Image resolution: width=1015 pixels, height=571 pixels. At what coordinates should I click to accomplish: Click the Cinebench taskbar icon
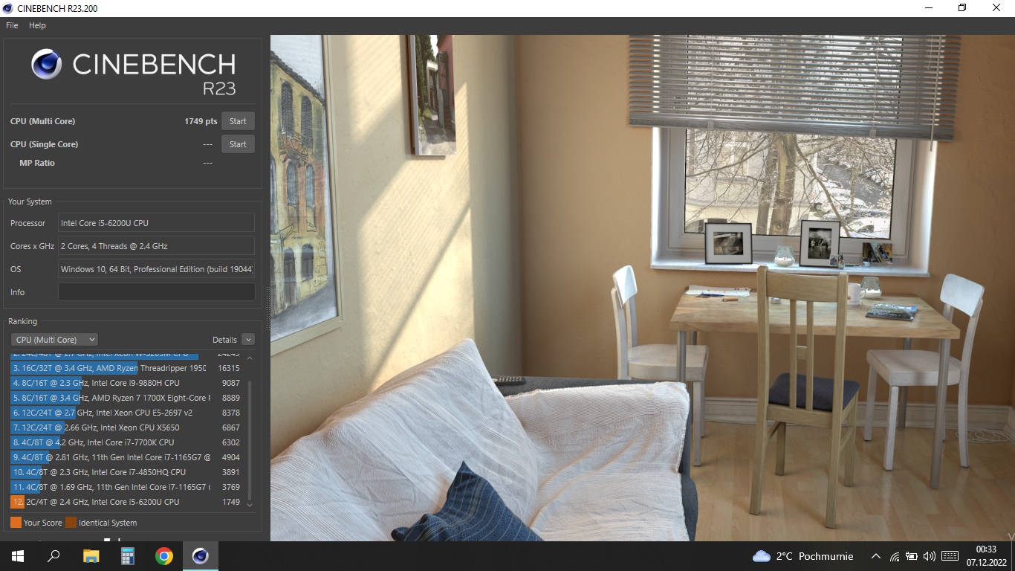[201, 556]
